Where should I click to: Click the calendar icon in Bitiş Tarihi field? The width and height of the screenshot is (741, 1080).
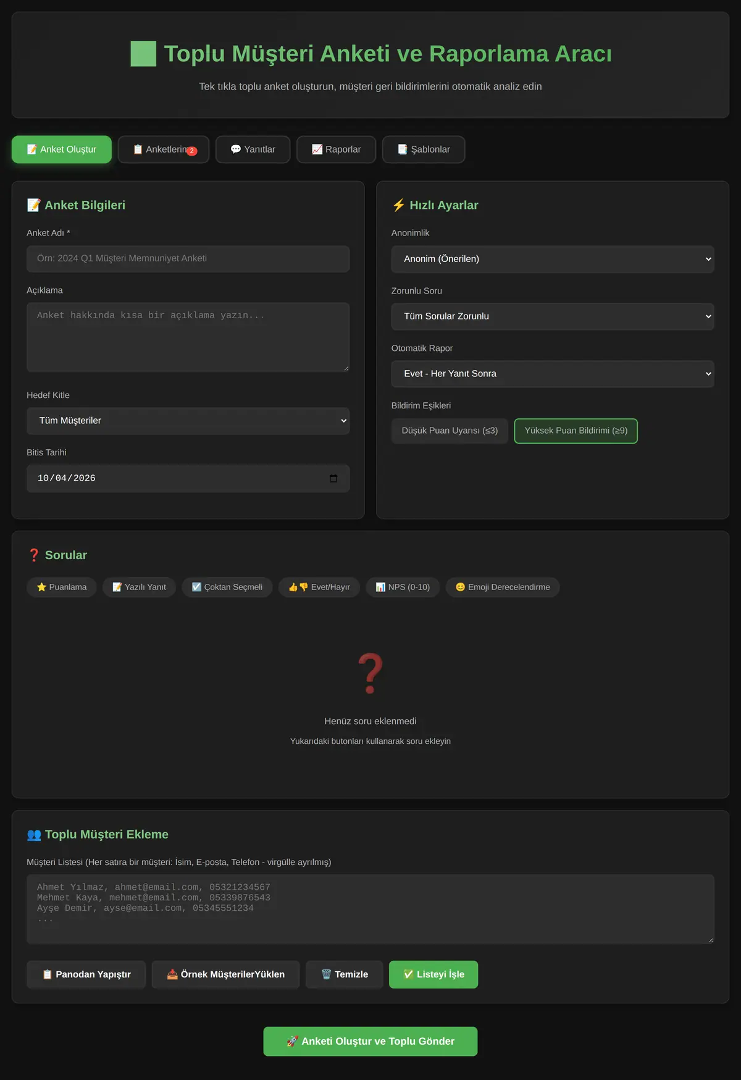coord(333,478)
